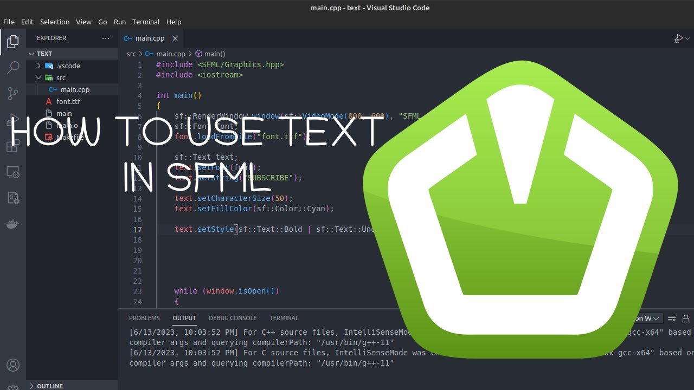Open the Edit menu
Viewport: 694px width, 390px height.
click(x=27, y=22)
